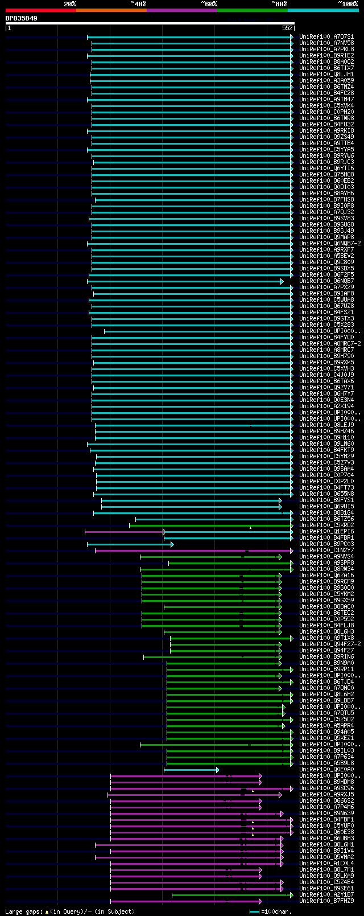Click the UniRef100_B9RP11 label
The height and width of the screenshot is (916, 364).
(x=326, y=669)
